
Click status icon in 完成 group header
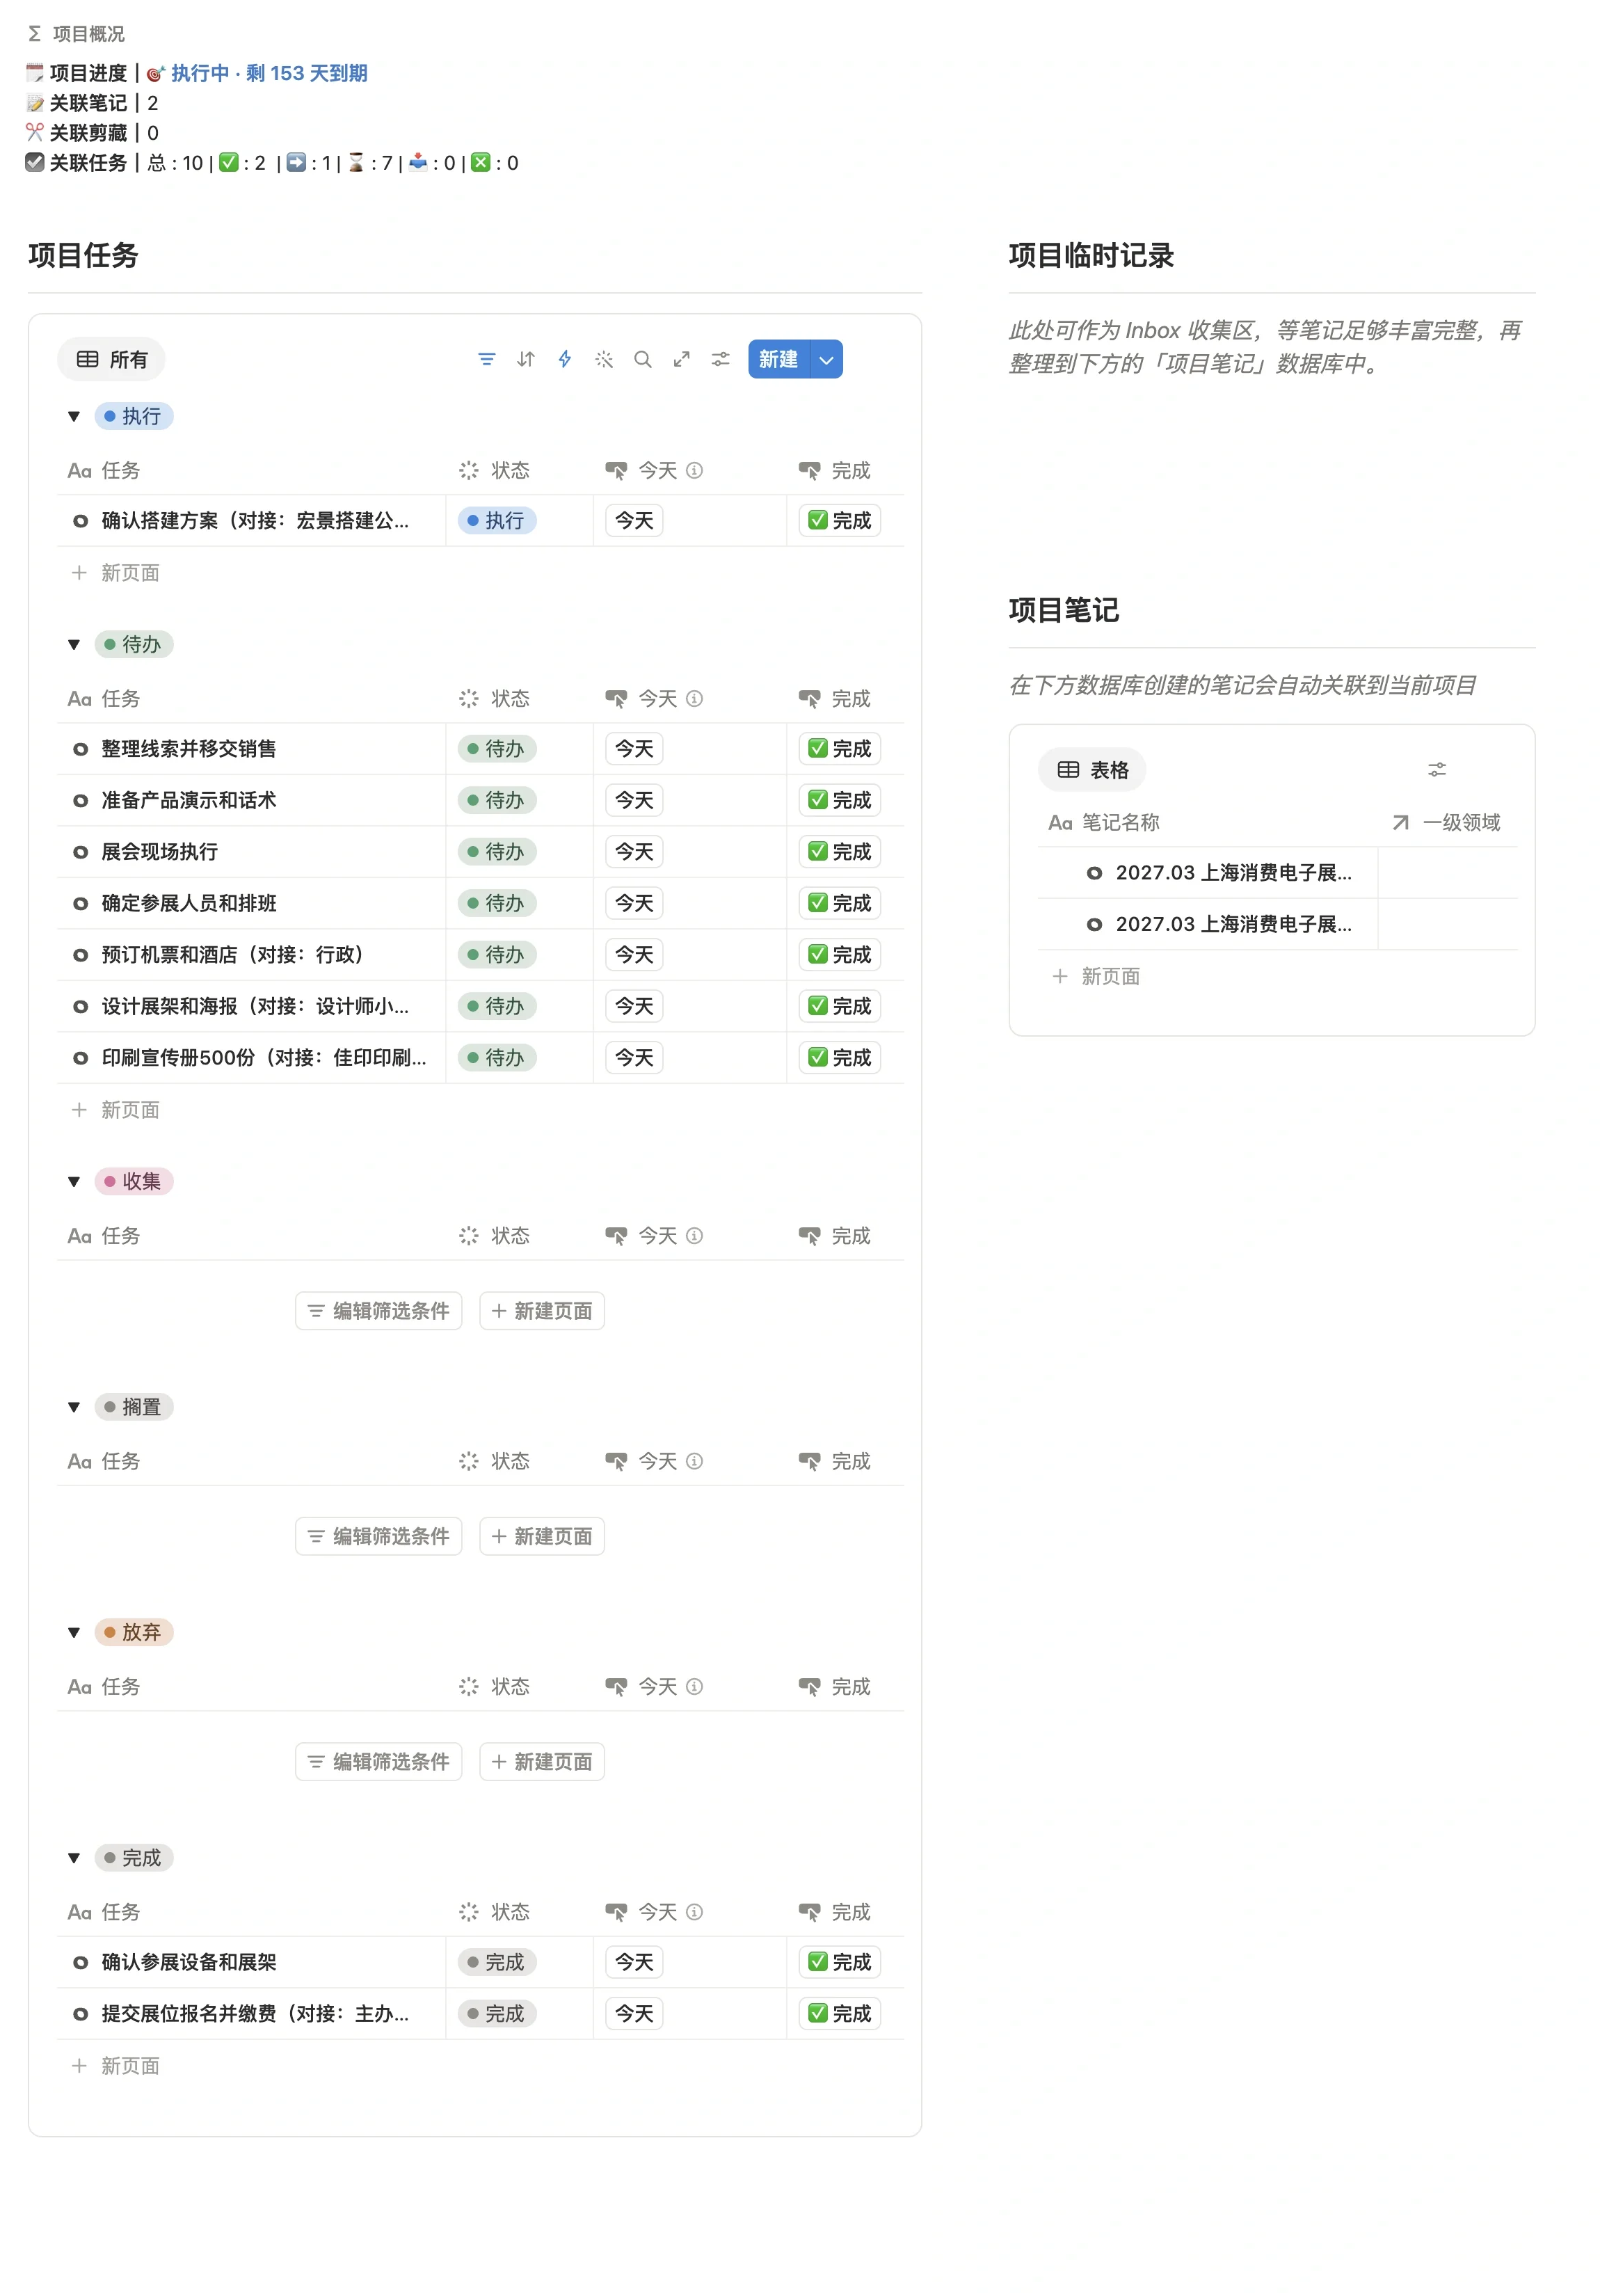tap(469, 1912)
